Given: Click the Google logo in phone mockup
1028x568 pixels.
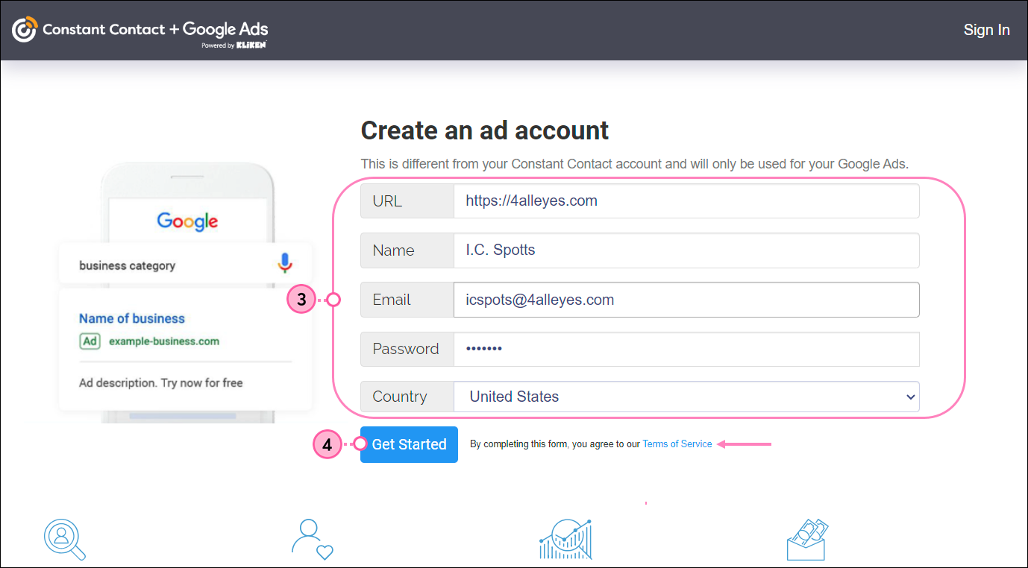Looking at the screenshot, I should (187, 221).
